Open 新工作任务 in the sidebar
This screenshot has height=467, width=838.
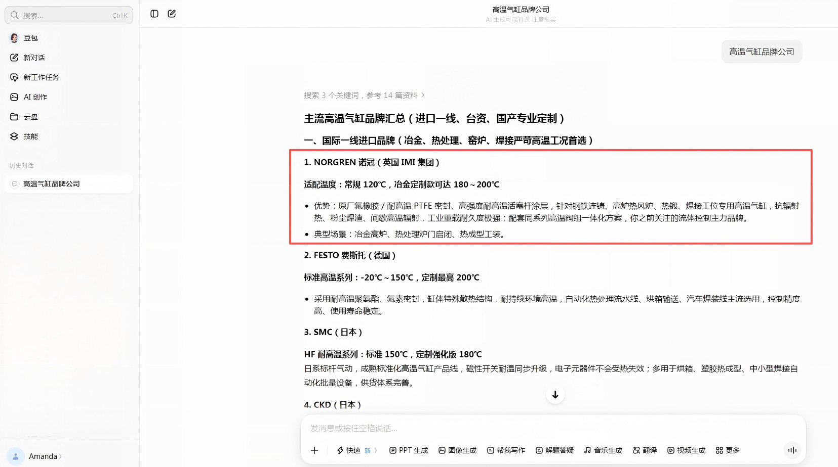[69, 77]
